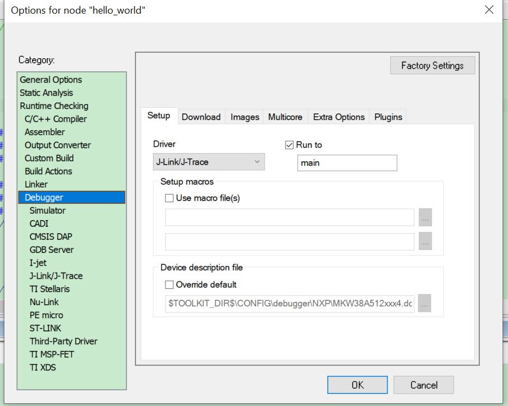The image size is (508, 406).
Task: Confirm with the OK button
Action: point(357,385)
